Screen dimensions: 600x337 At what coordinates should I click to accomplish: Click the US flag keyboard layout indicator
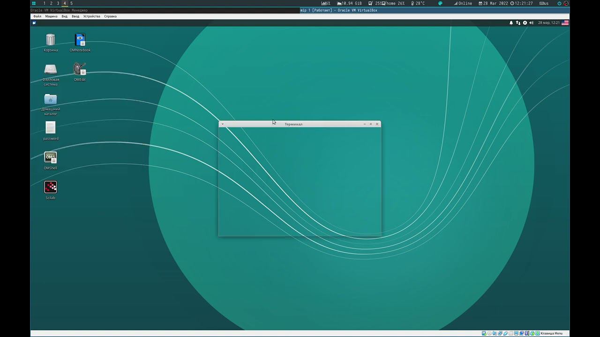click(x=566, y=22)
